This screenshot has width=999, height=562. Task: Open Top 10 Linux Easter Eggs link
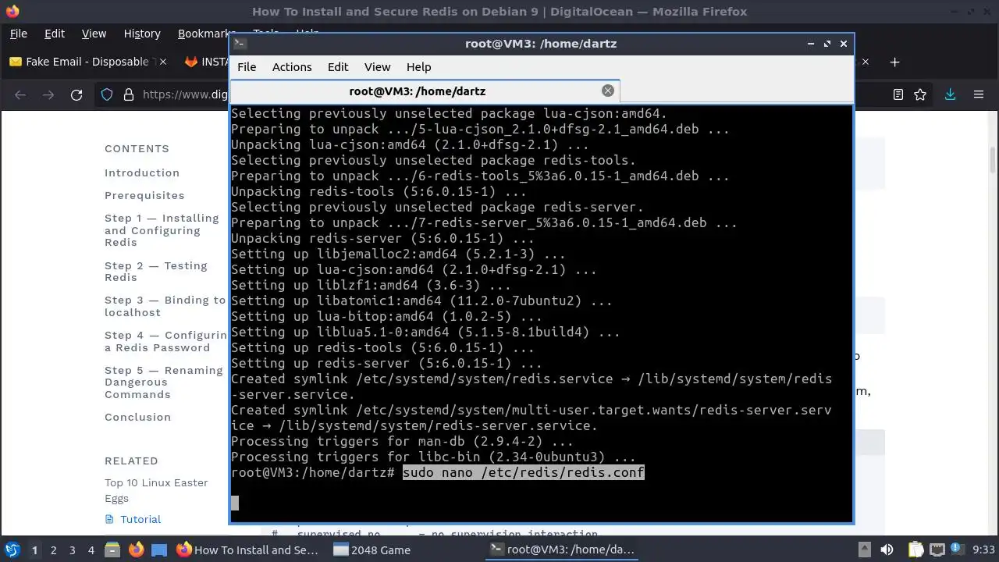tap(156, 490)
